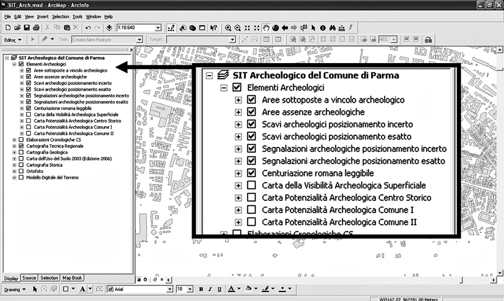This screenshot has width=504, height=301.
Task: Open the Tools menu
Action: click(77, 17)
